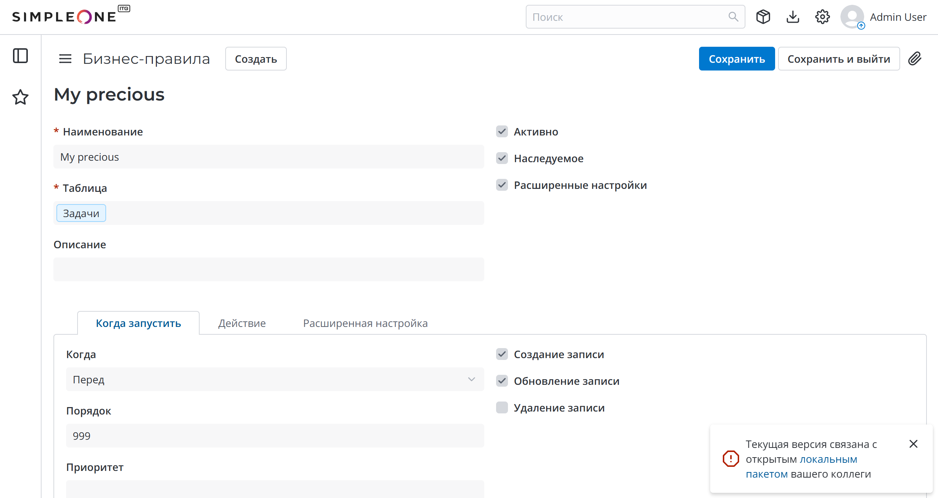Open the settings gear icon
The image size is (938, 498).
pyautogui.click(x=823, y=17)
